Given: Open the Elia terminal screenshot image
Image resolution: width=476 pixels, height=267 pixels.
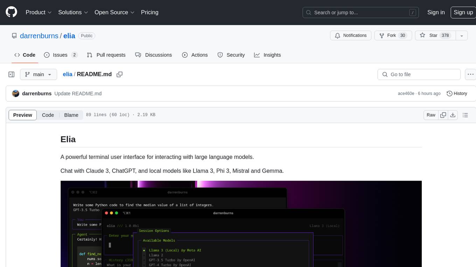Looking at the screenshot, I should pyautogui.click(x=241, y=224).
